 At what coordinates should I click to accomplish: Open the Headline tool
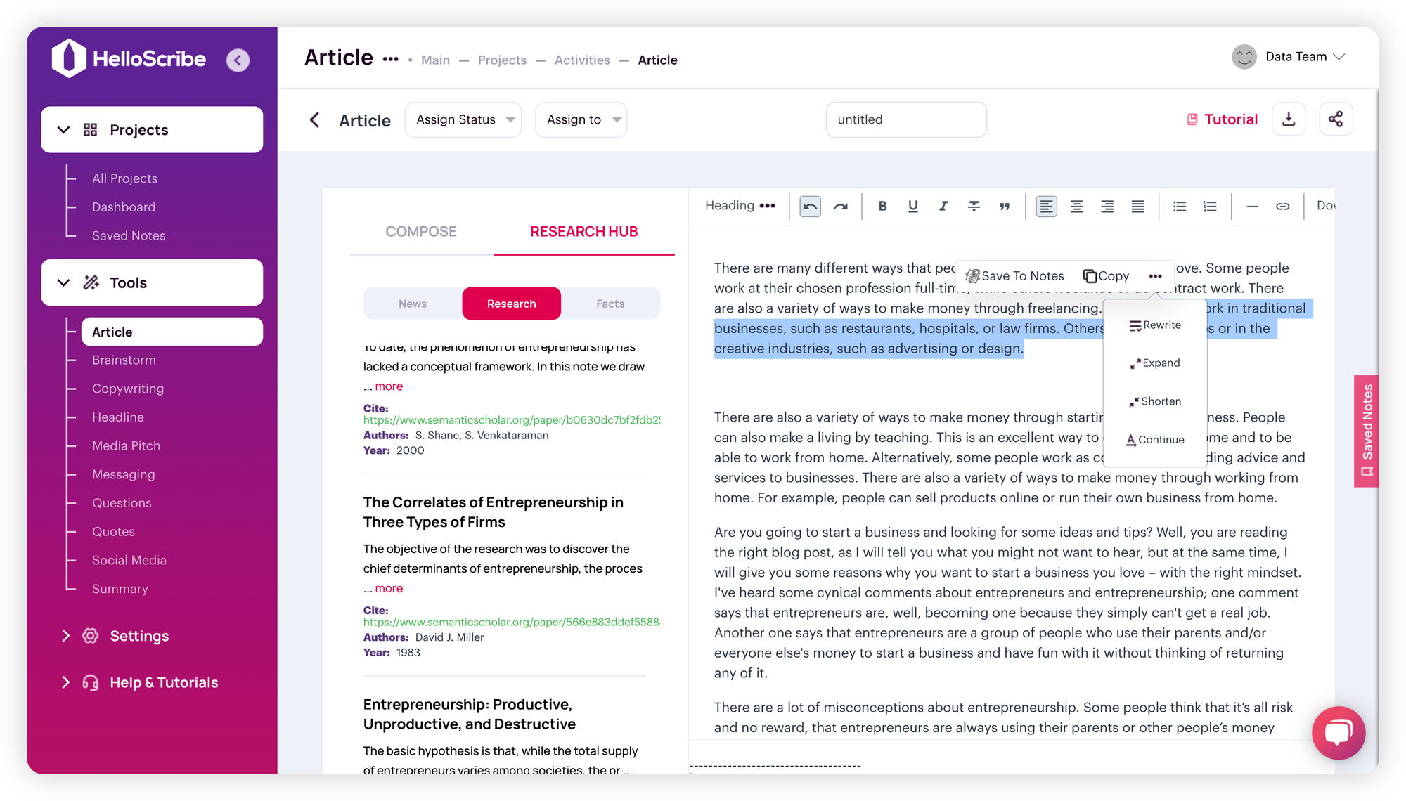click(x=118, y=417)
